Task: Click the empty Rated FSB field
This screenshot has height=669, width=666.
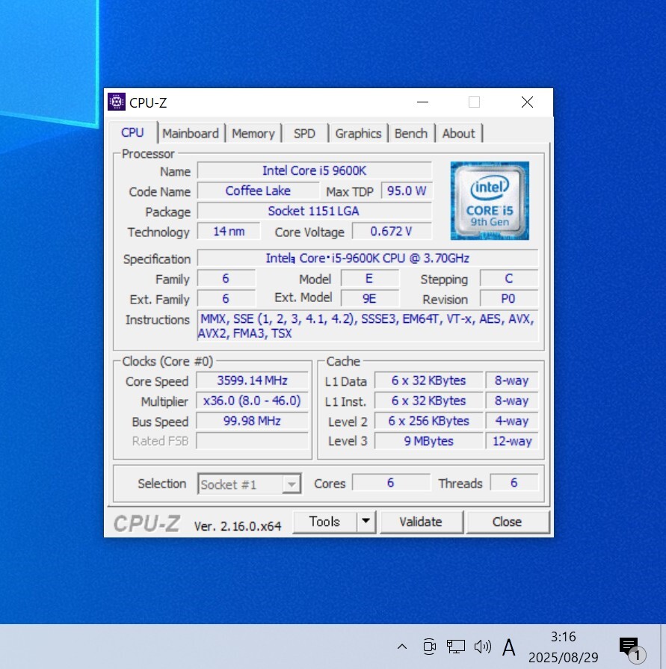Action: click(x=252, y=441)
